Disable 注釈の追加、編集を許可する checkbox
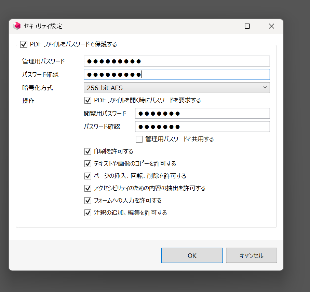Viewport: 310px width, 292px height. [88, 213]
